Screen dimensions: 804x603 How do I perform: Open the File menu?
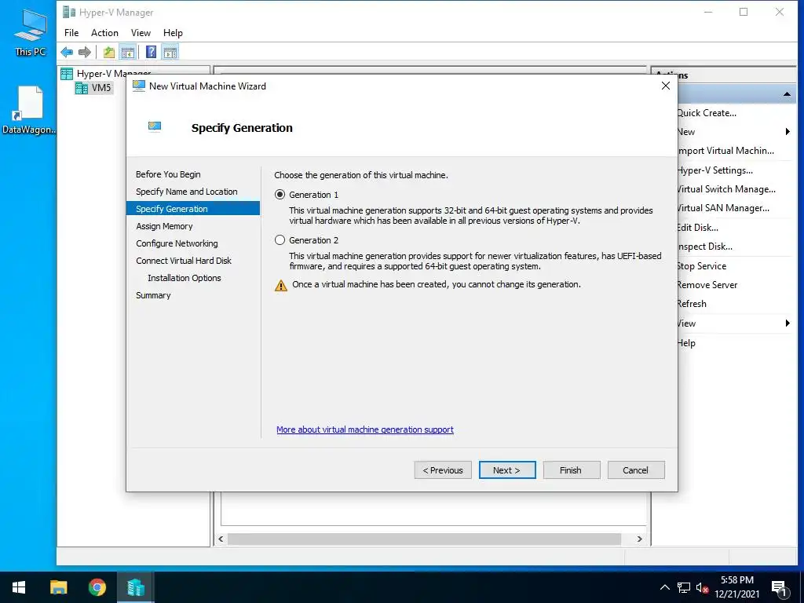point(71,33)
